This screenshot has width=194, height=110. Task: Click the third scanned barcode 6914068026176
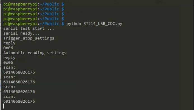(x=19, y=92)
